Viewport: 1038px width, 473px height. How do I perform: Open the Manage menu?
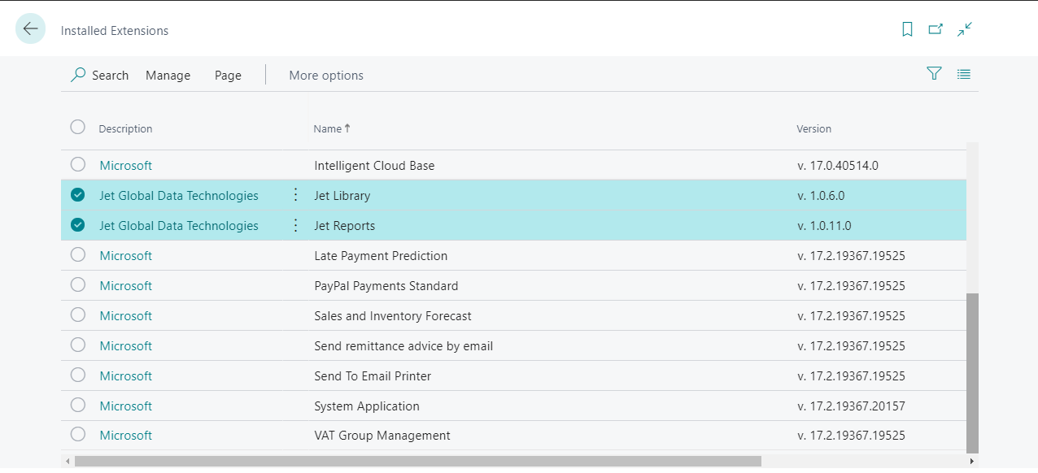pyautogui.click(x=168, y=75)
